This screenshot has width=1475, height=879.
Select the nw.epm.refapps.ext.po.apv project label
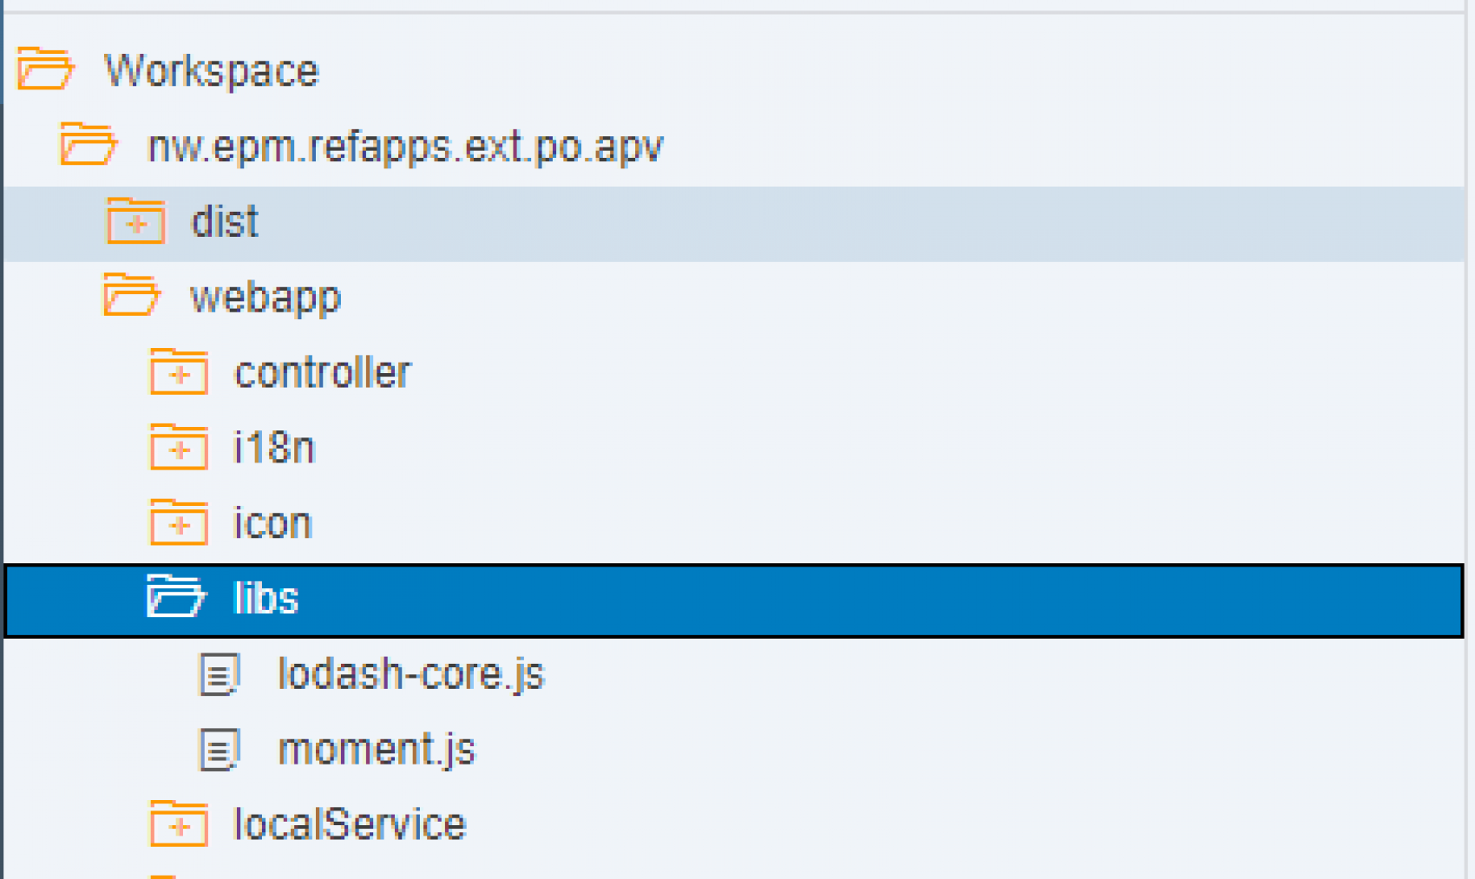coord(405,147)
